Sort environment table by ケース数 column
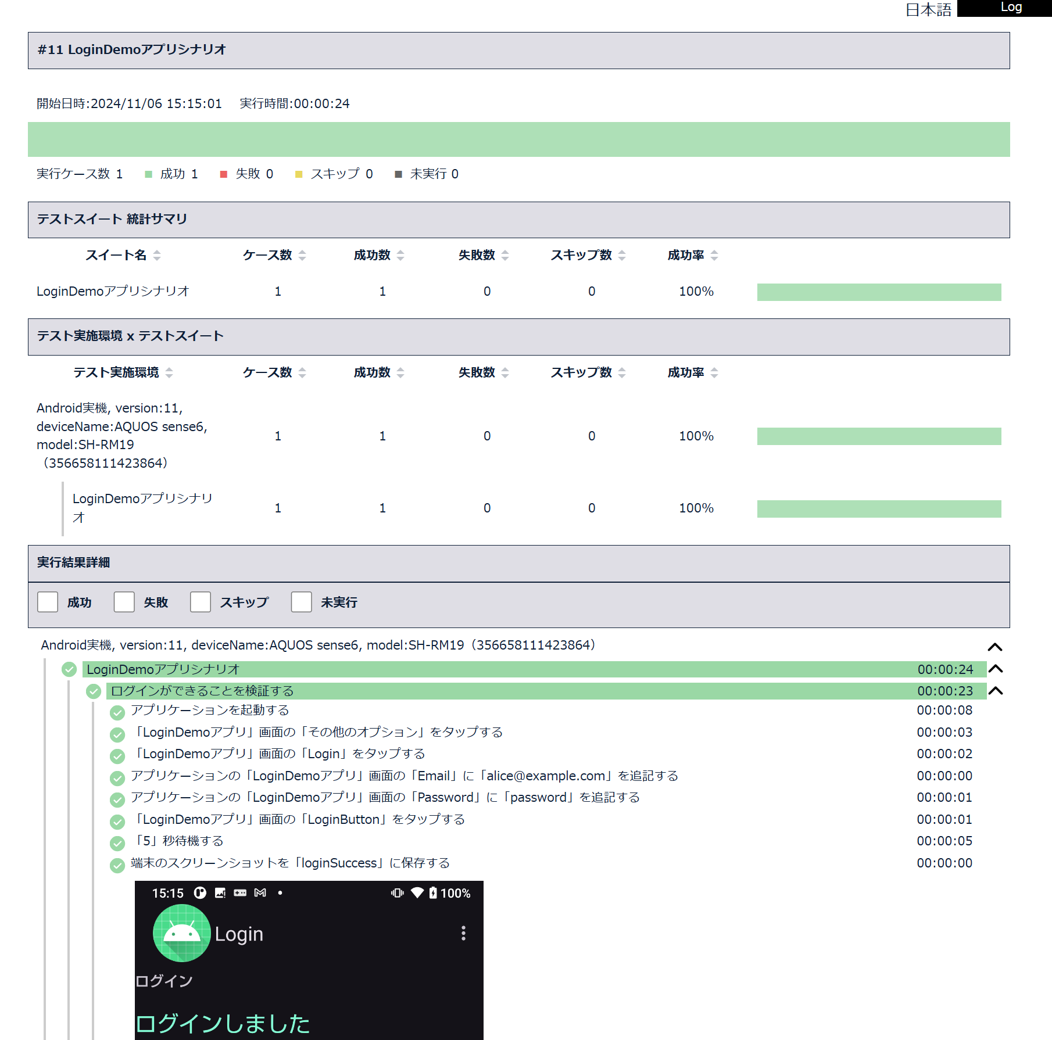1052x1040 pixels. tap(302, 373)
